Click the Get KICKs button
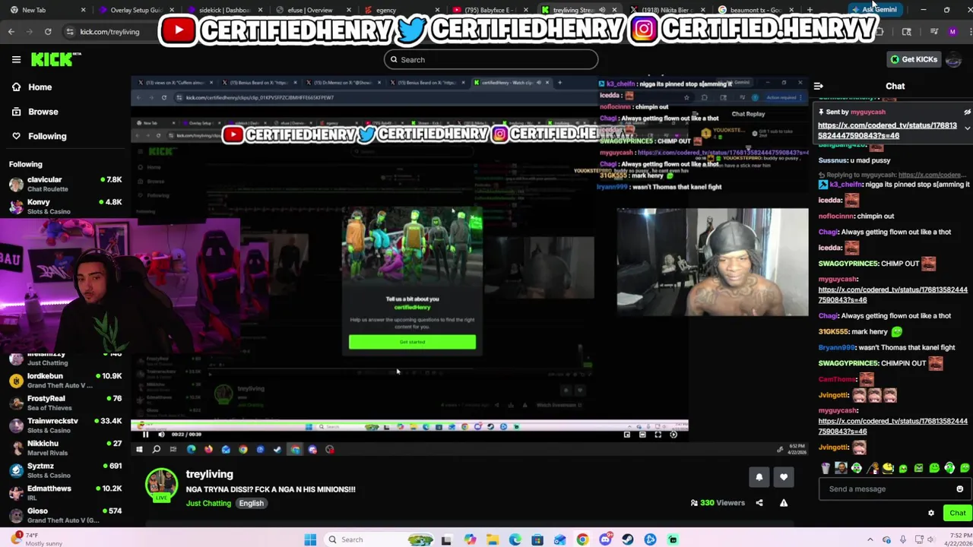This screenshot has width=973, height=547. 914,59
